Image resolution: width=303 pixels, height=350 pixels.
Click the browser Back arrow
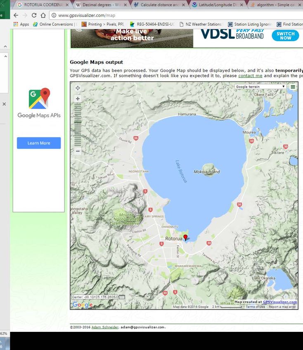point(16,15)
